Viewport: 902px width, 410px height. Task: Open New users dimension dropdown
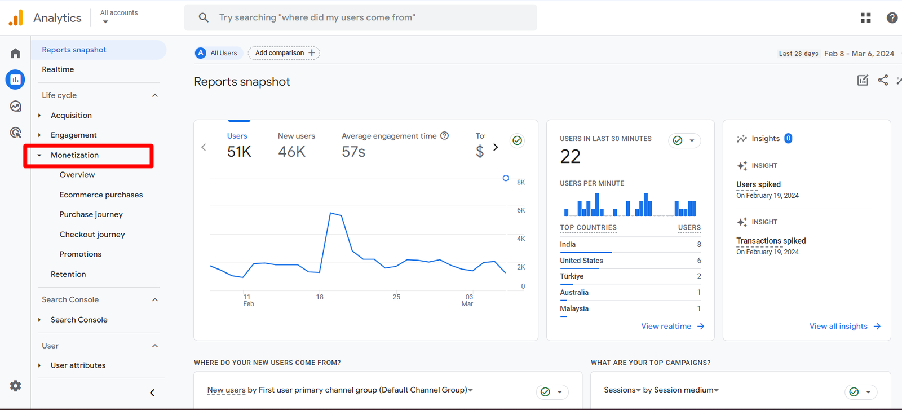470,390
